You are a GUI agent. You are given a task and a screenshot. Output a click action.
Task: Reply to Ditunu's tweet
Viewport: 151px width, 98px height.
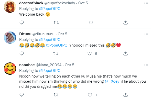[x=21, y=53]
